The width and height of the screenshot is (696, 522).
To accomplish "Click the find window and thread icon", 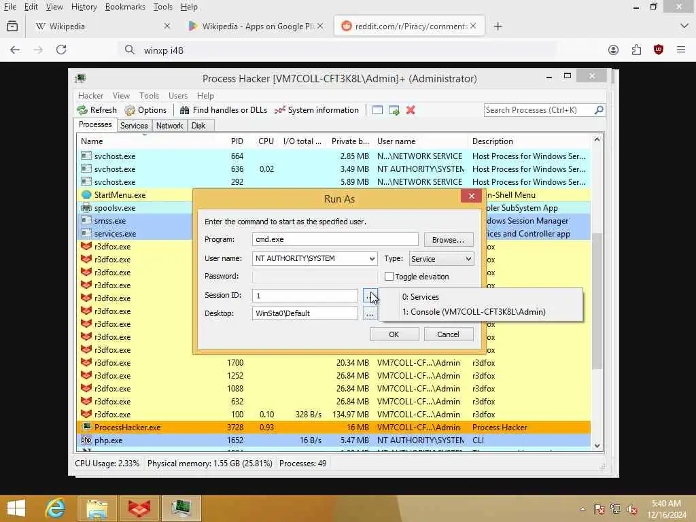I will [394, 110].
